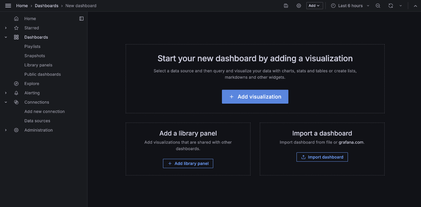Click the Add library panel button
This screenshot has height=207, width=421.
tap(188, 163)
